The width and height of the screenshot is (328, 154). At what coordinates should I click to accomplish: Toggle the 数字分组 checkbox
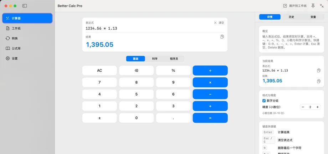pyautogui.click(x=264, y=101)
